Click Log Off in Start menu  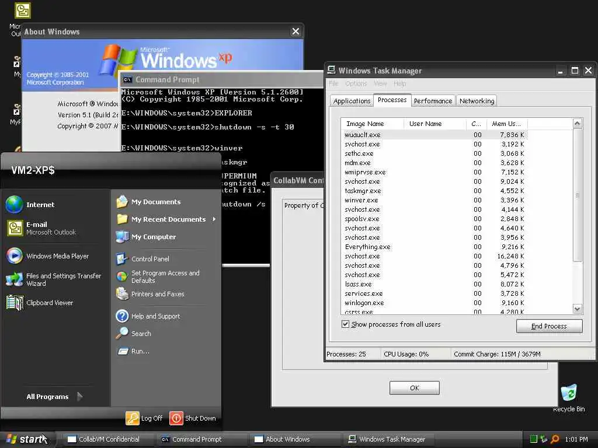[144, 418]
